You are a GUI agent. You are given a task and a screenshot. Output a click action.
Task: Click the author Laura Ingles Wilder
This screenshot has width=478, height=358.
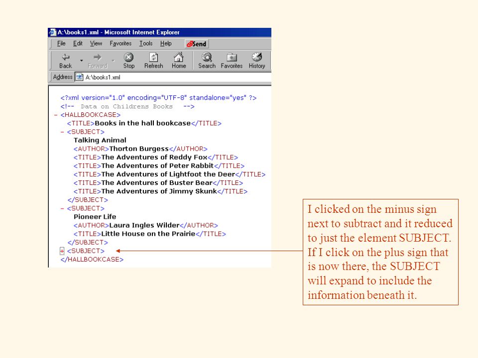pyautogui.click(x=144, y=225)
